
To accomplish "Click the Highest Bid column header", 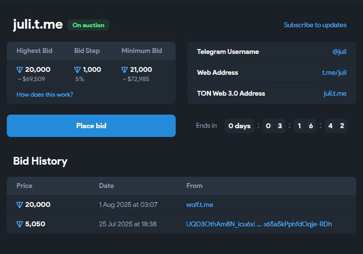I will [34, 51].
